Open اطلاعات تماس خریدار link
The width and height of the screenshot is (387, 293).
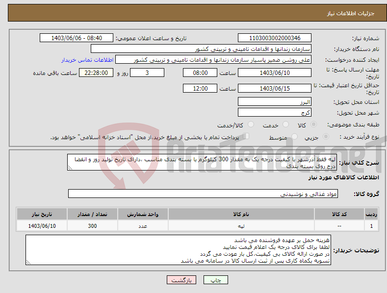point(87,60)
